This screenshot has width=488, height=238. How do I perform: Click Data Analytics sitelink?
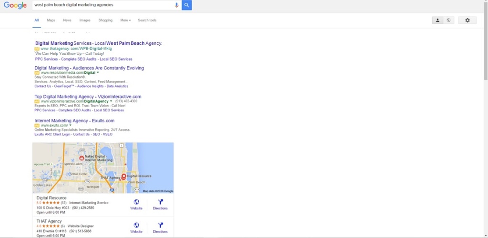tap(117, 86)
